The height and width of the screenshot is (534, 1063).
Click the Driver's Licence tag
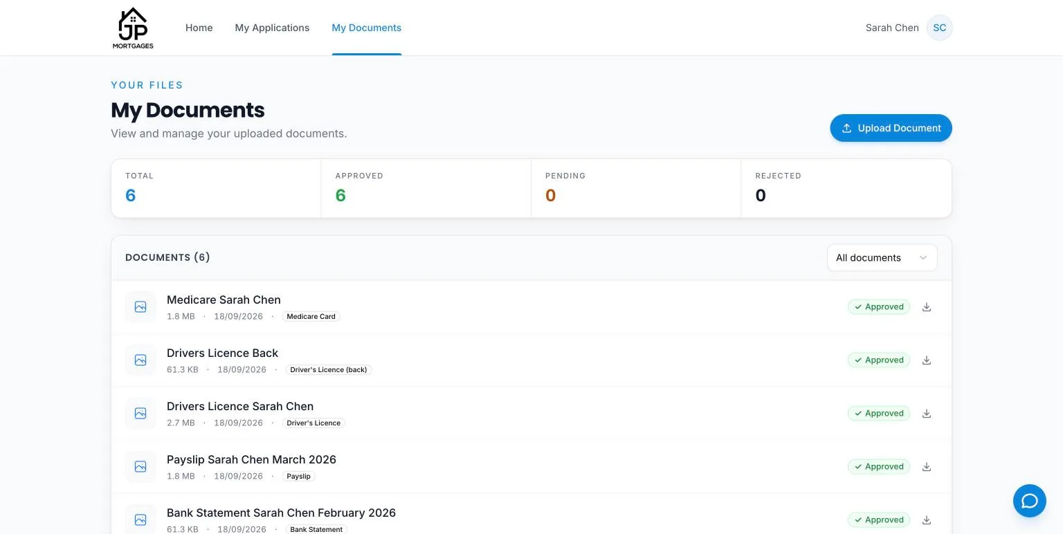tap(314, 423)
